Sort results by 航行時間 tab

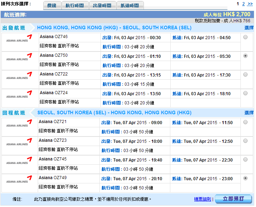tap(75, 6)
